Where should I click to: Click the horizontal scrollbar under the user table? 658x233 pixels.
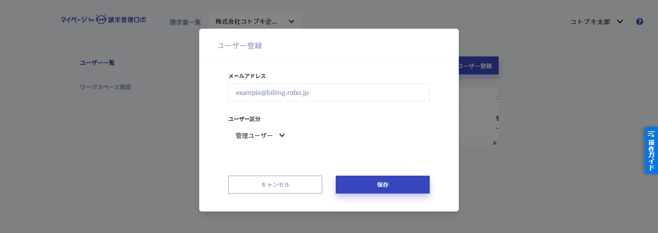[x=475, y=143]
